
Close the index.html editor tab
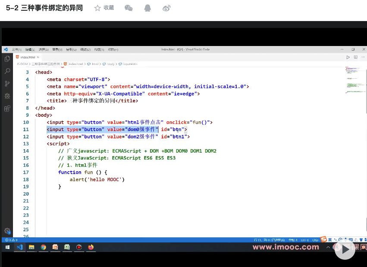(x=38, y=57)
